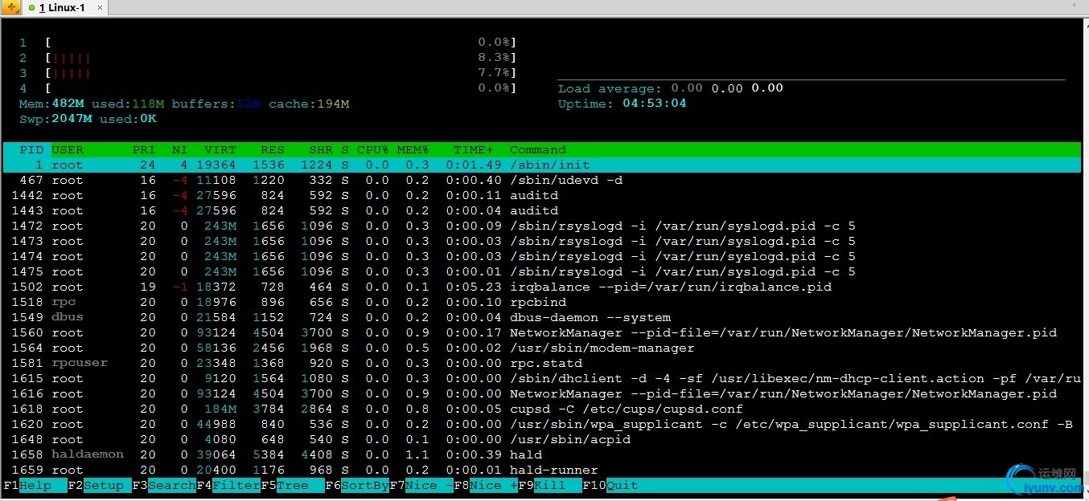
Task: Click the yellow new-session icon beside tabs
Action: click(11, 7)
